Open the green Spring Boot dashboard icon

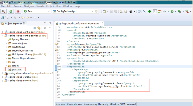point(150,11)
